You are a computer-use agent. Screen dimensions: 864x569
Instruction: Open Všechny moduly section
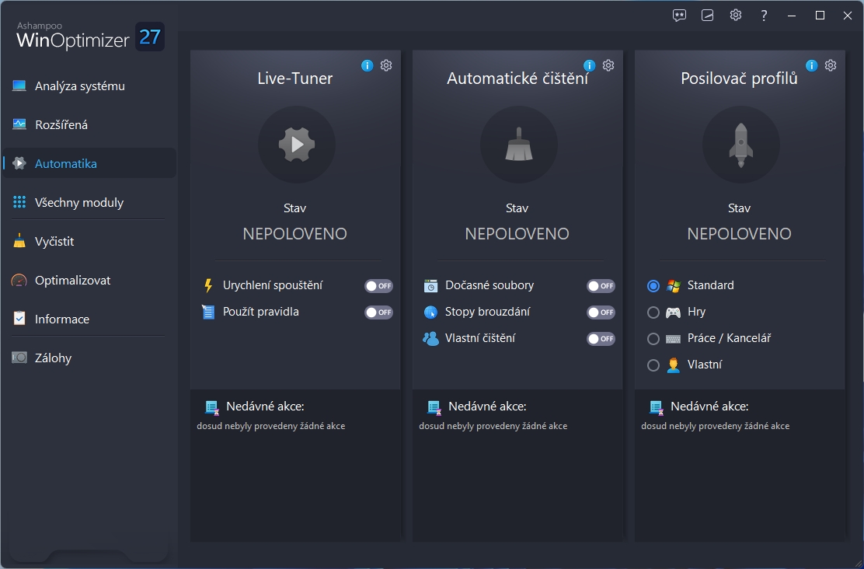tap(78, 203)
